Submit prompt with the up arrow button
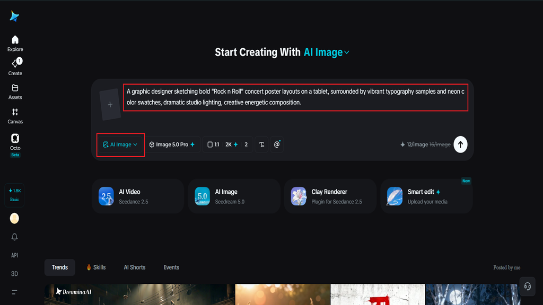Screen dimensions: 543x305 (x=460, y=145)
